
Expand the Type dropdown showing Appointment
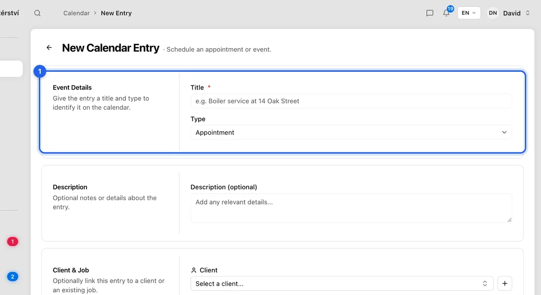(351, 132)
